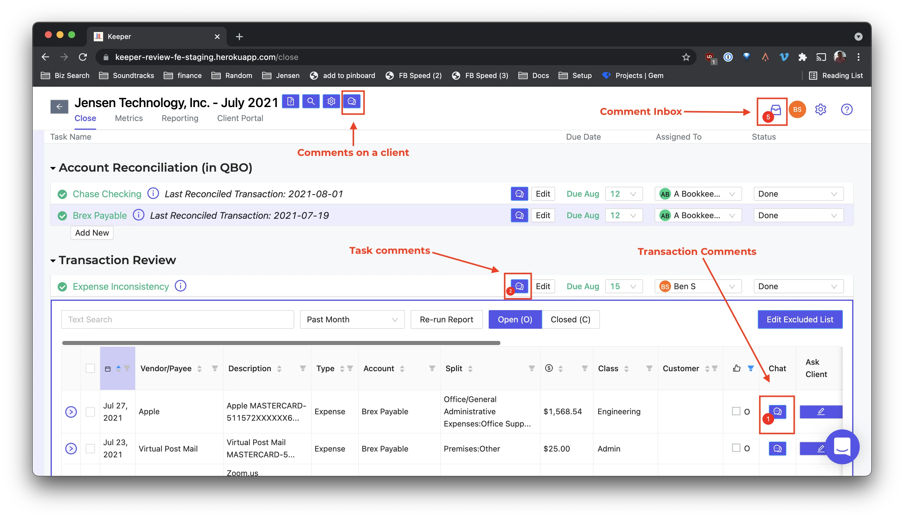Collapse the Account Reconciliation section
This screenshot has height=519, width=904.
53,168
